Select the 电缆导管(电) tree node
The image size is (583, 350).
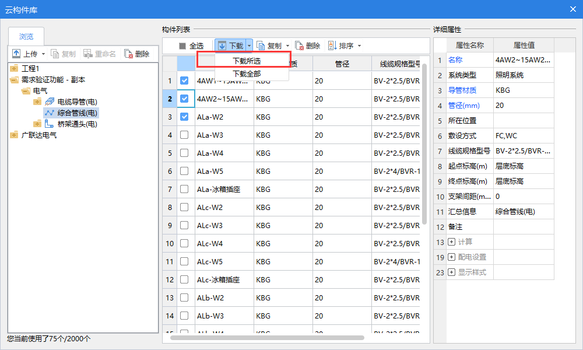tap(77, 102)
